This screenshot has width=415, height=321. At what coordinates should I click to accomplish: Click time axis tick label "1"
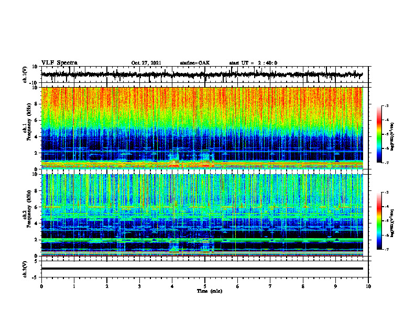pos(74,286)
